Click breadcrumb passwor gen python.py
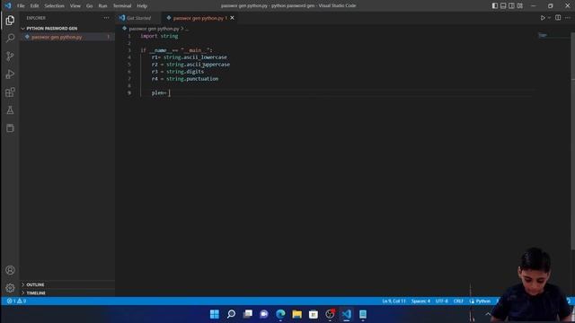The width and height of the screenshot is (575, 323). coord(154,28)
